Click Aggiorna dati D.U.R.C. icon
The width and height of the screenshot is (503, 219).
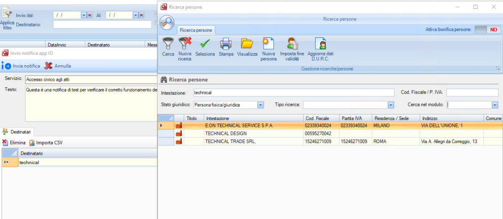pyautogui.click(x=320, y=43)
